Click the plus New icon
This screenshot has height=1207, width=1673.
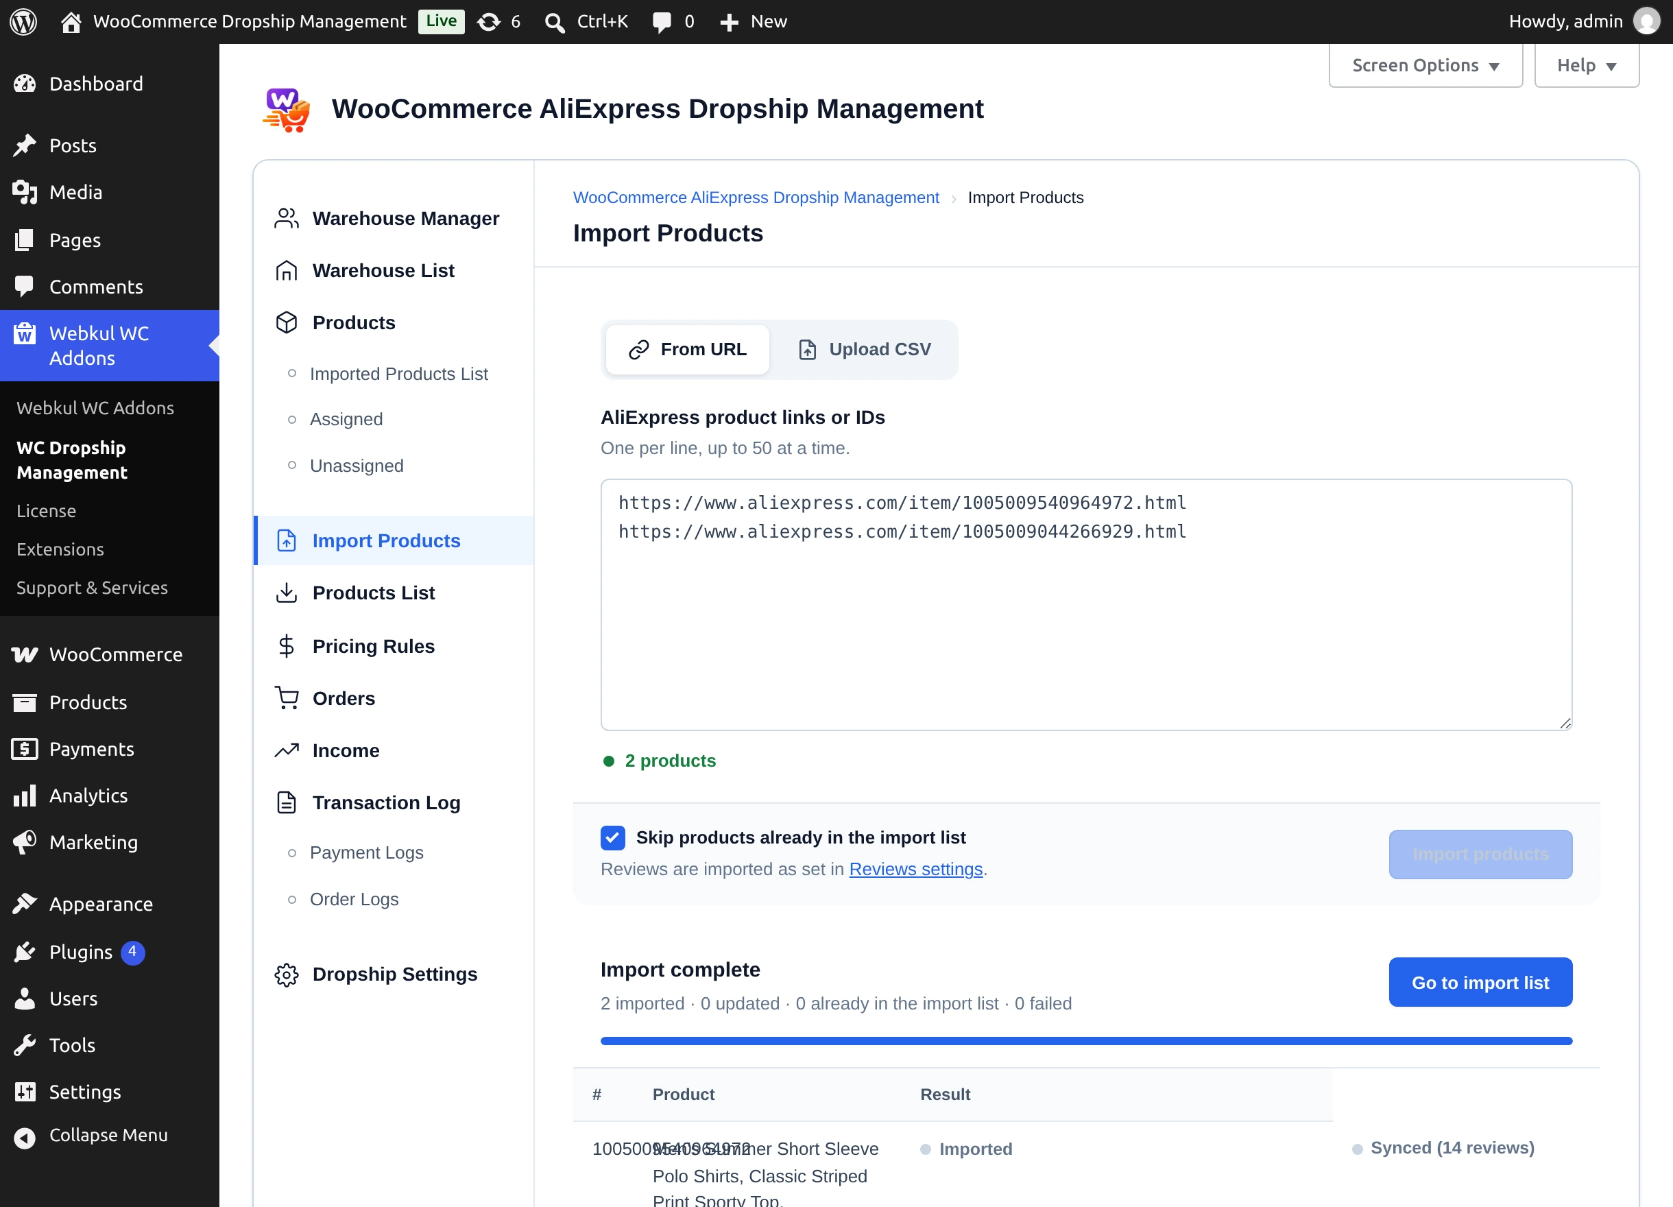pyautogui.click(x=729, y=22)
